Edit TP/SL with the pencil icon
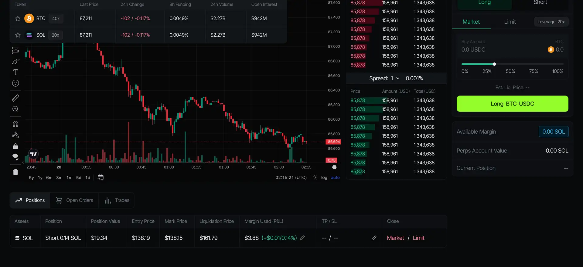583x267 pixels. tap(374, 238)
